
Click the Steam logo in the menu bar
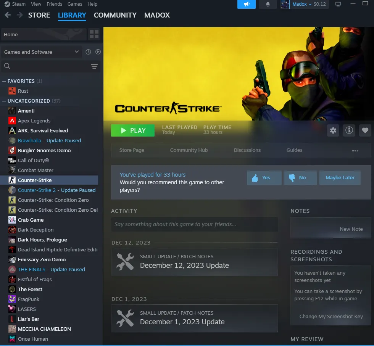(x=7, y=4)
